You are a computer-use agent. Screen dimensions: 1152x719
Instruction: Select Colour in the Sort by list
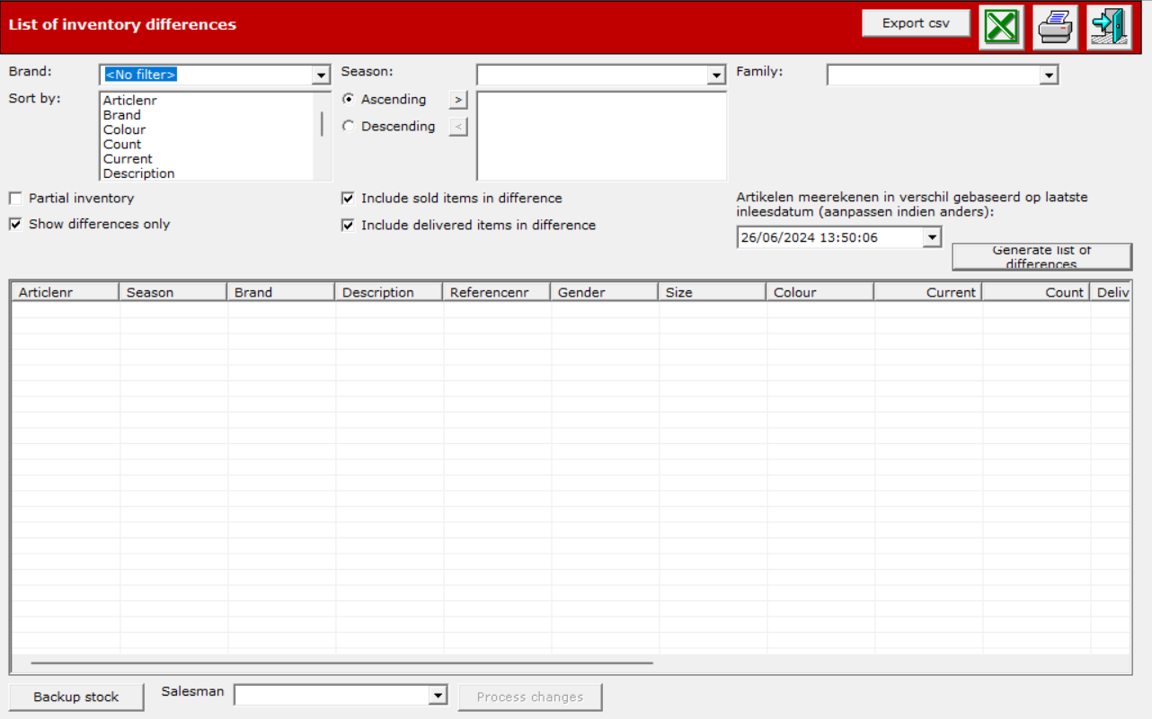(x=124, y=129)
